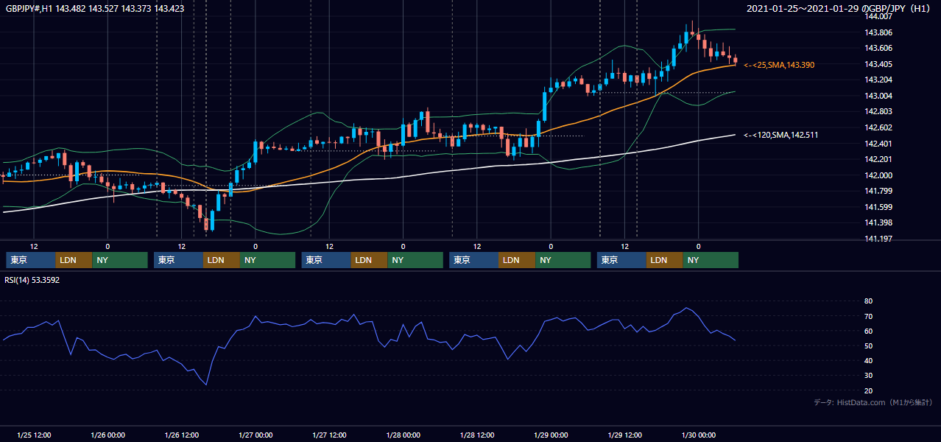Select the second LDN session box from left
The width and height of the screenshot is (941, 442).
pyautogui.click(x=222, y=260)
